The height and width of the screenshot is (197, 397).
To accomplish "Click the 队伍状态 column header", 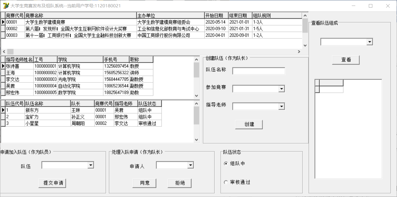I will 150,104.
